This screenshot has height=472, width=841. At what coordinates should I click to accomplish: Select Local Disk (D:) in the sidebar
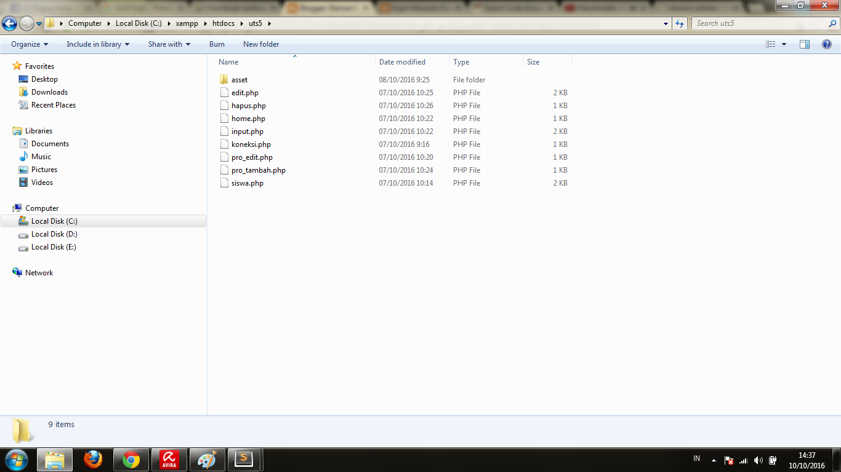pos(54,234)
